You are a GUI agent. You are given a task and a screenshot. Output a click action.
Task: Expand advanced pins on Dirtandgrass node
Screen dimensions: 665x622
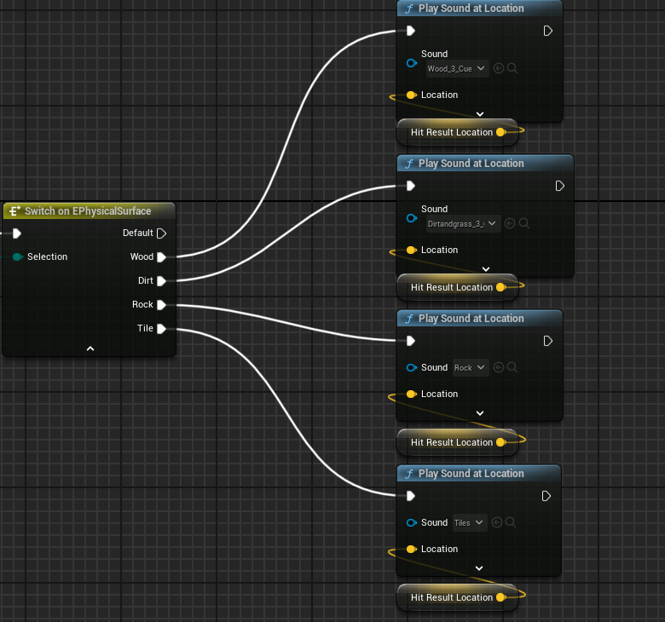point(486,269)
